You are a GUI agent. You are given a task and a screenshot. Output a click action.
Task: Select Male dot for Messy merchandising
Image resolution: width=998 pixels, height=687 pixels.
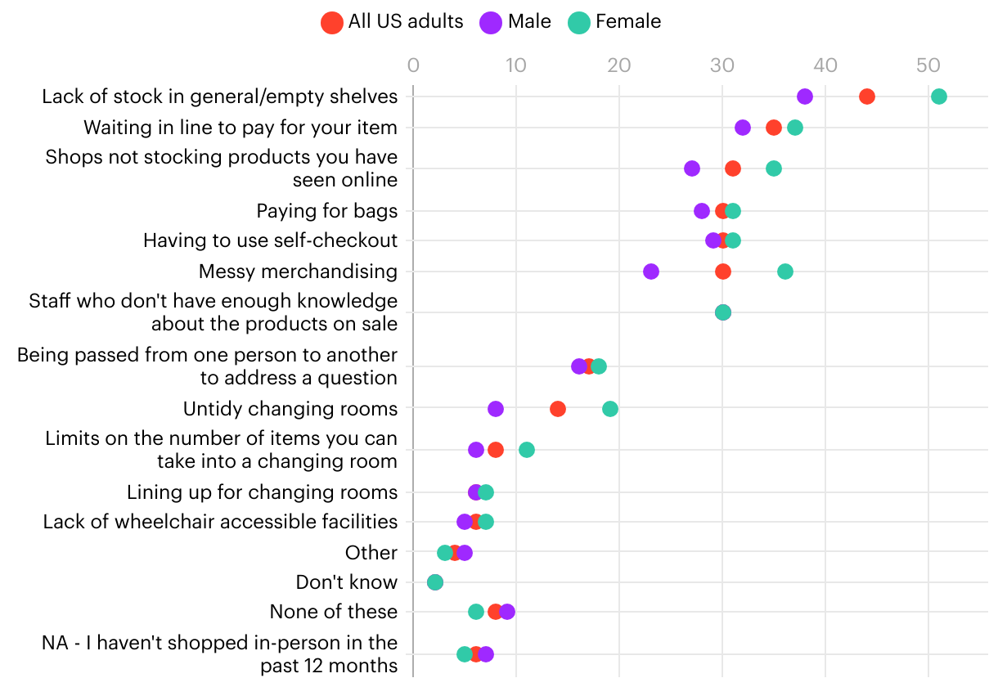click(x=651, y=272)
